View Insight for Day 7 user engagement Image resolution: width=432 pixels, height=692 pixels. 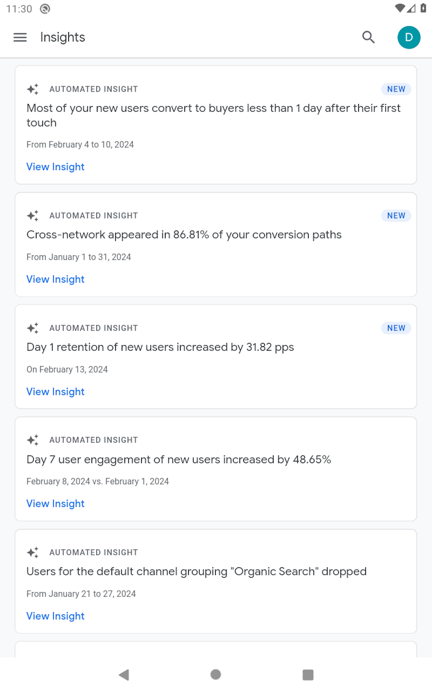tap(55, 504)
